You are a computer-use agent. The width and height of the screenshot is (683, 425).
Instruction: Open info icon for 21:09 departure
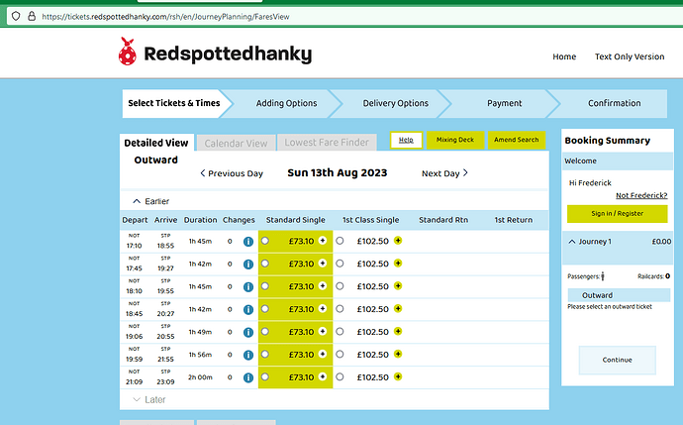pyautogui.click(x=248, y=377)
